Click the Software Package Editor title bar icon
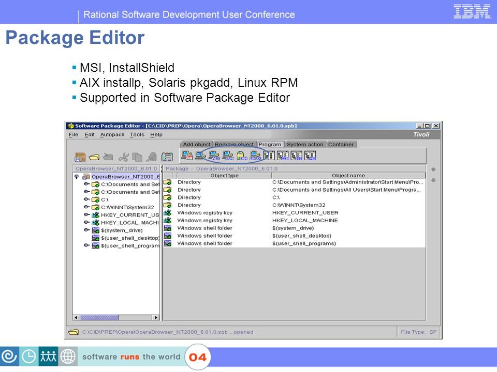The width and height of the screenshot is (497, 372). (71, 126)
